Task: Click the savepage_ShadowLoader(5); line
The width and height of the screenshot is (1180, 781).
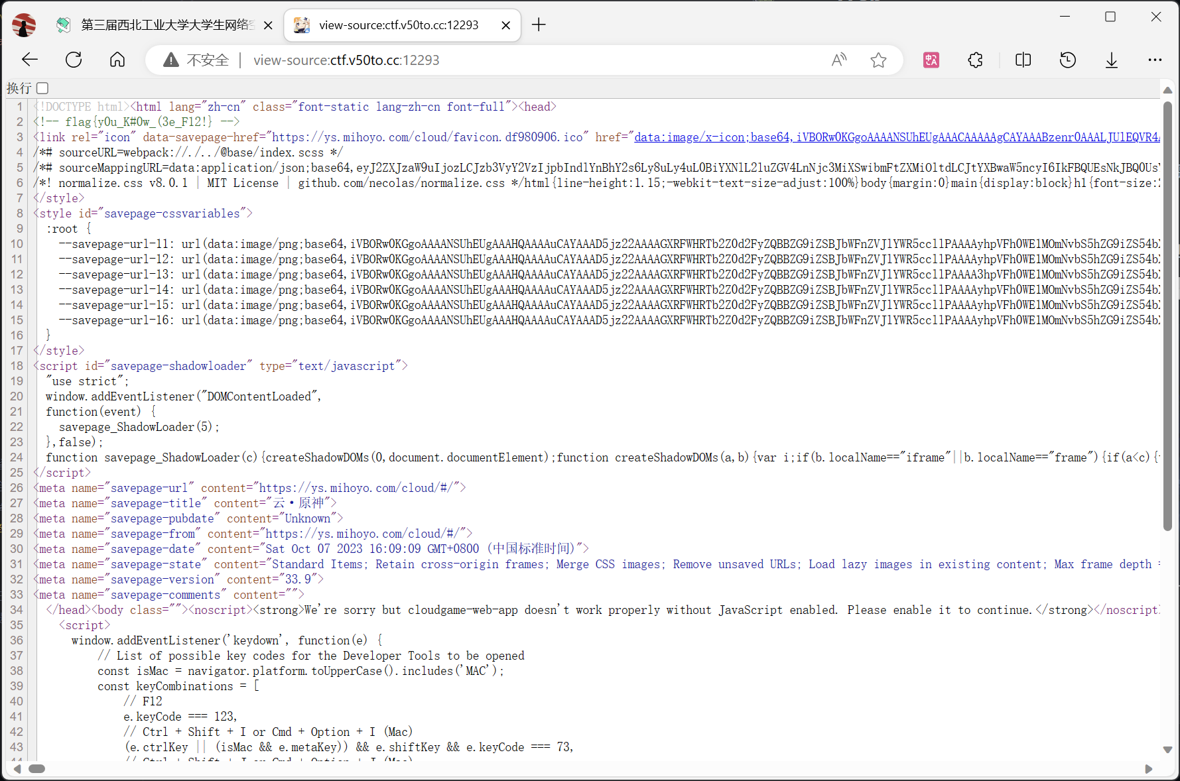Action: (139, 427)
